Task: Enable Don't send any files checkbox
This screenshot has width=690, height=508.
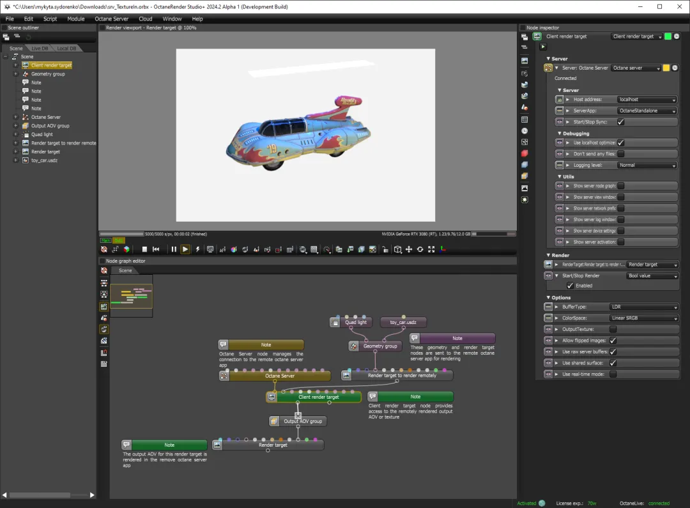Action: 620,154
